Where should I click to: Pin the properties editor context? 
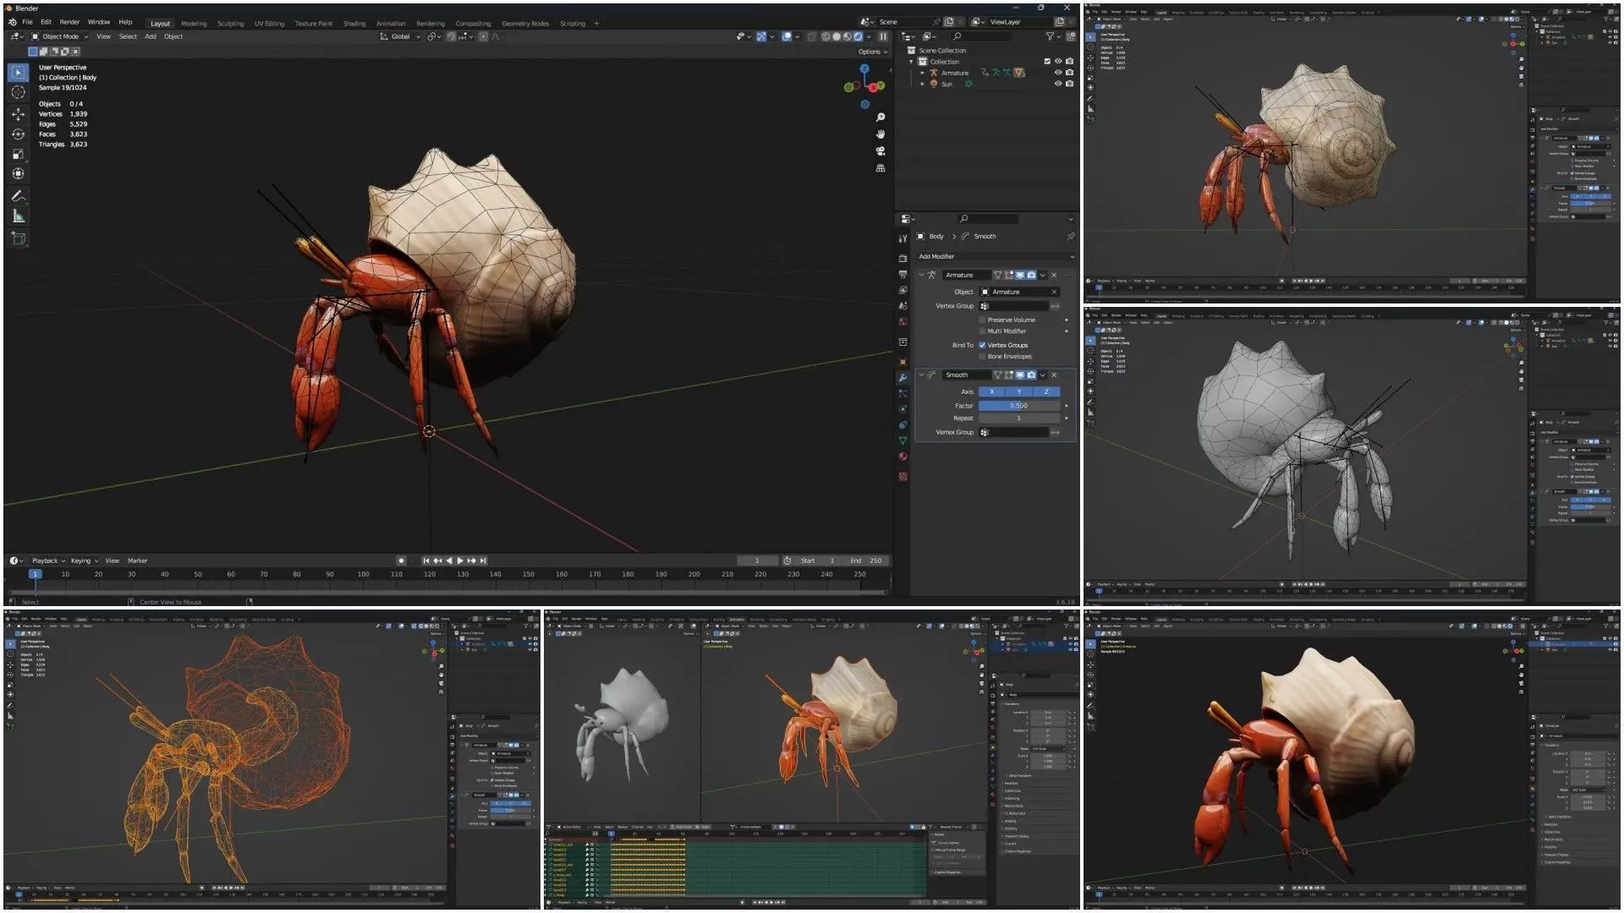point(1070,237)
